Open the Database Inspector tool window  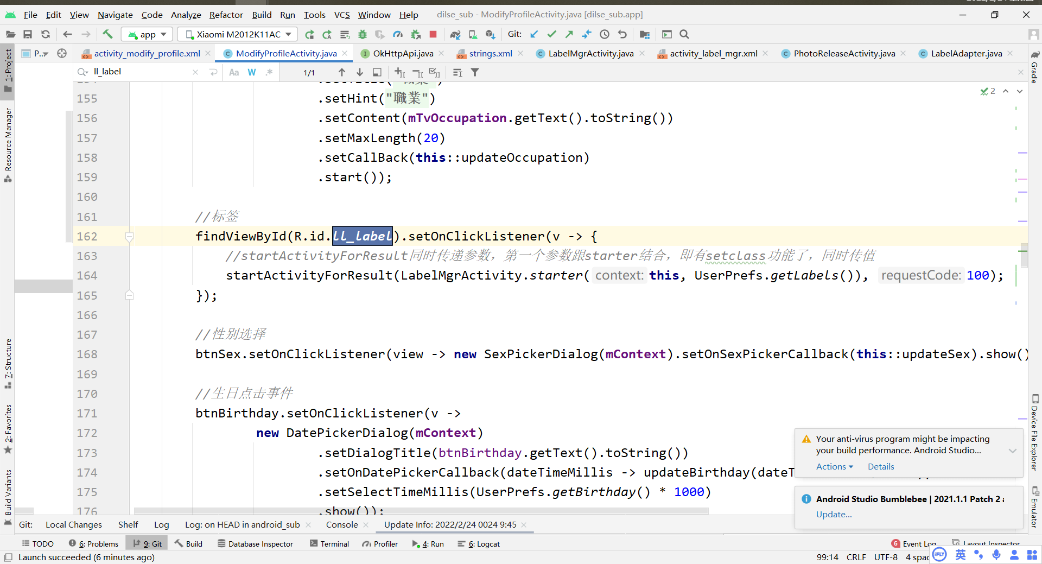[255, 543]
